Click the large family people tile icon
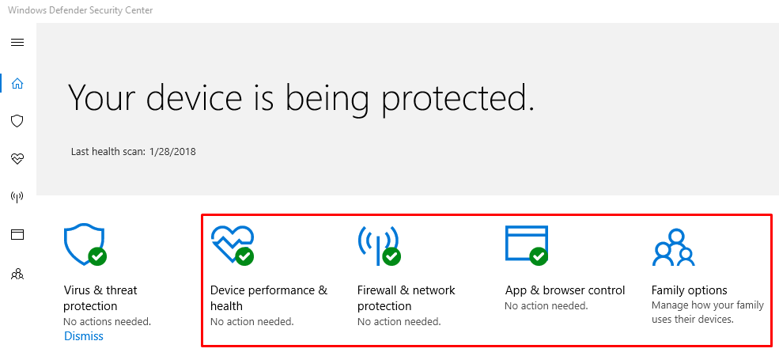The width and height of the screenshot is (779, 356). [673, 247]
